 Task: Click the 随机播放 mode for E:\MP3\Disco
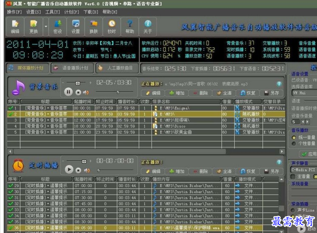248,126
